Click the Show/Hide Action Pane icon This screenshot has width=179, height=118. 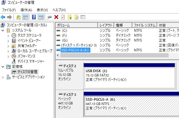pos(41,17)
